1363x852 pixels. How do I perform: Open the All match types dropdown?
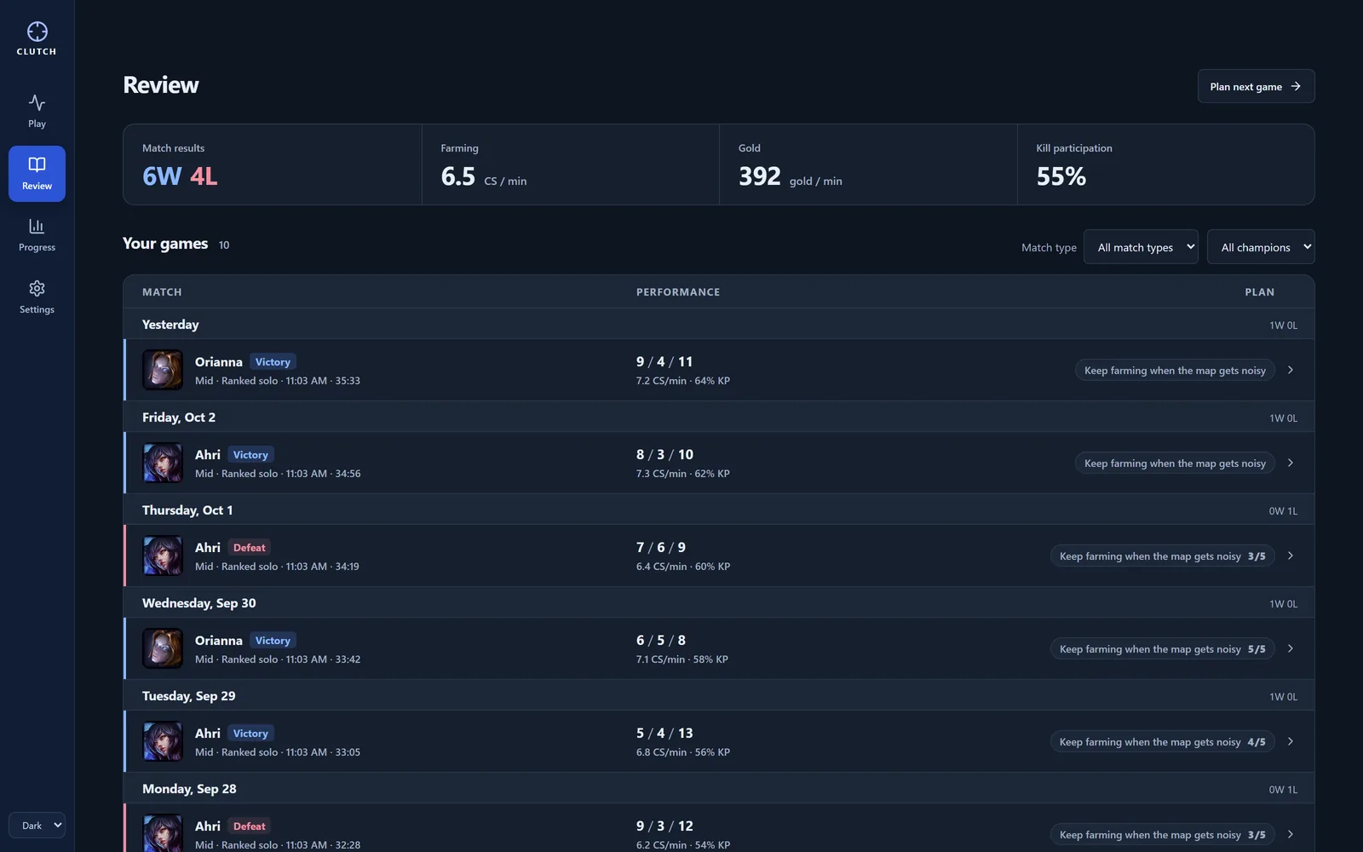1141,247
